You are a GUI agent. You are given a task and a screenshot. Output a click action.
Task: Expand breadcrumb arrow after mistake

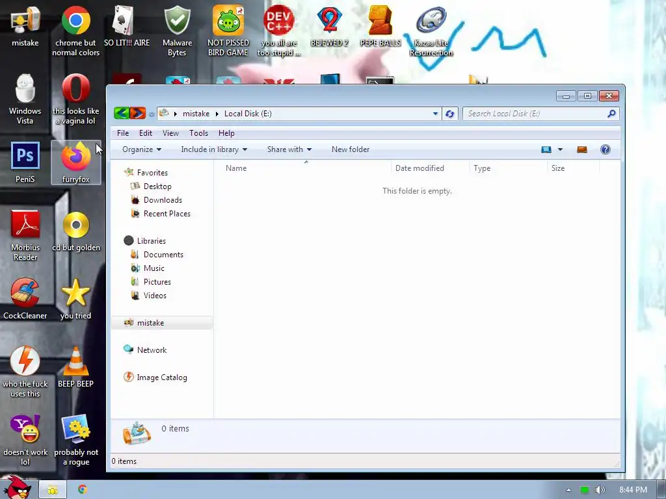[217, 114]
